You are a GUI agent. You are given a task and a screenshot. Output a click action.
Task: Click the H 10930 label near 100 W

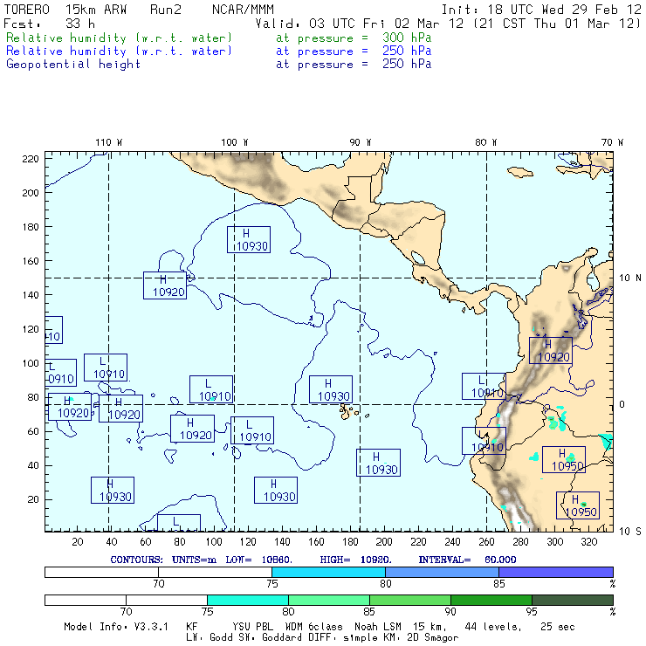[x=249, y=239]
